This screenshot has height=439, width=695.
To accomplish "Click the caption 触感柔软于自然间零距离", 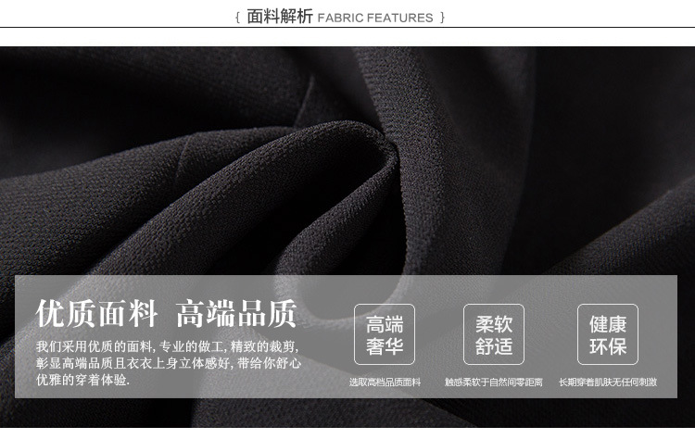I will click(494, 382).
